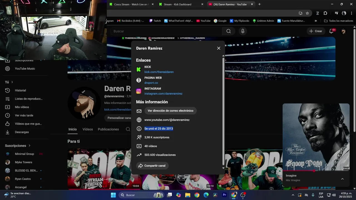Expand the Tú section in sidebar
356x200 pixels.
[9, 82]
